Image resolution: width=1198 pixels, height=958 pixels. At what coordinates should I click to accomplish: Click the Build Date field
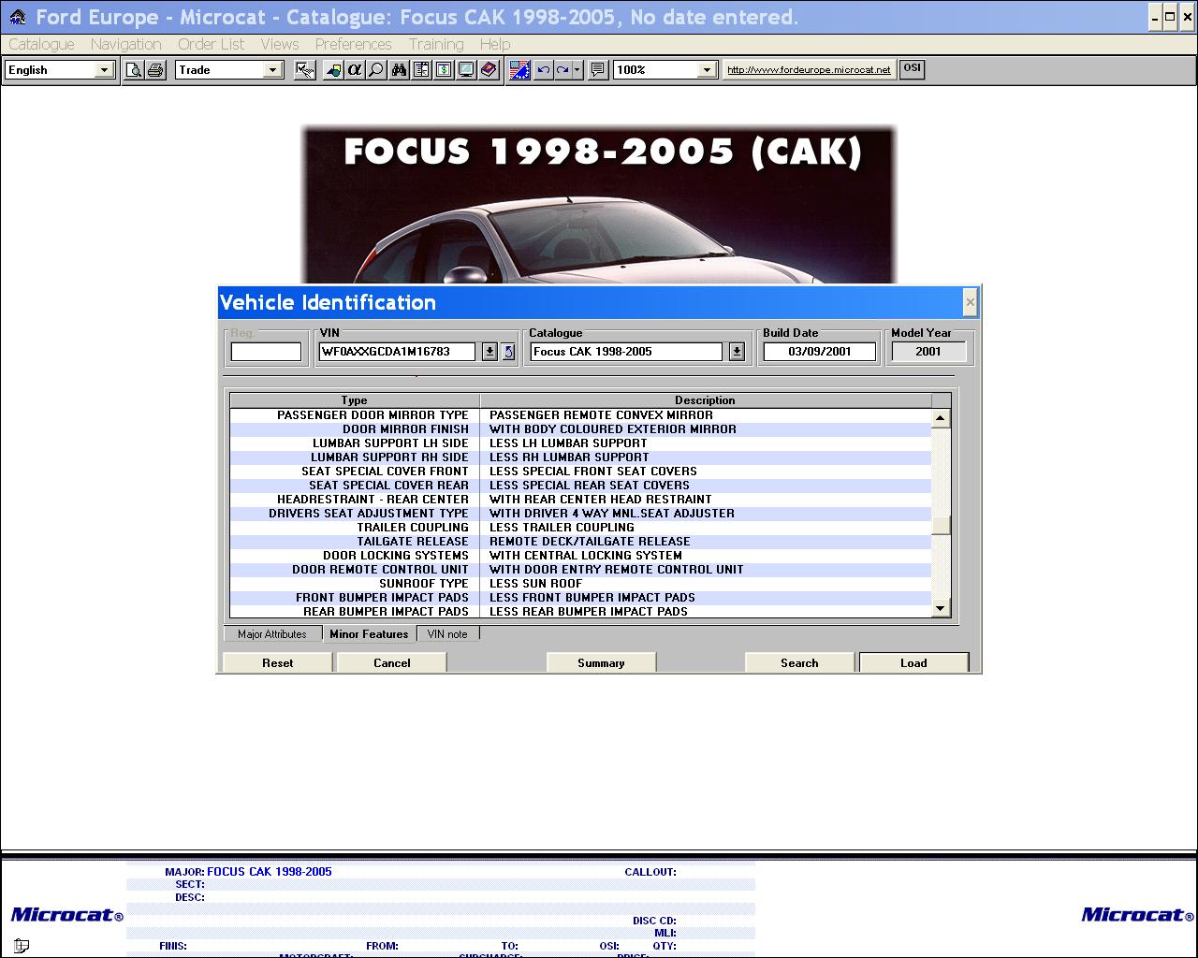tap(820, 352)
